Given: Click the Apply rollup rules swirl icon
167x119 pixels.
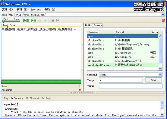Looking at the screenshot, I should click(58, 20).
